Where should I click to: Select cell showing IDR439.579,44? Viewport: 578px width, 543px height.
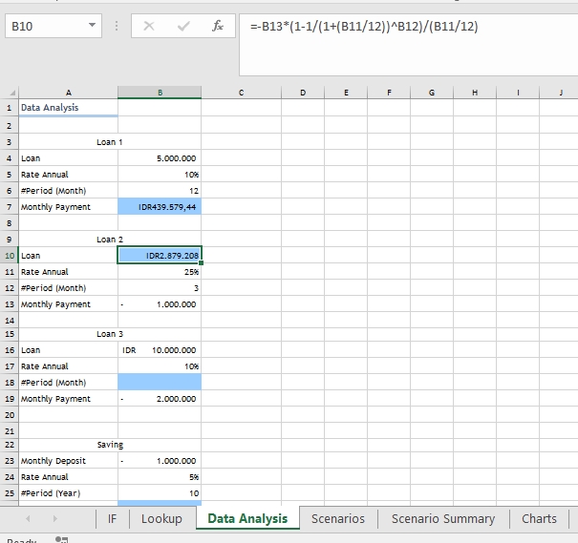tap(160, 207)
